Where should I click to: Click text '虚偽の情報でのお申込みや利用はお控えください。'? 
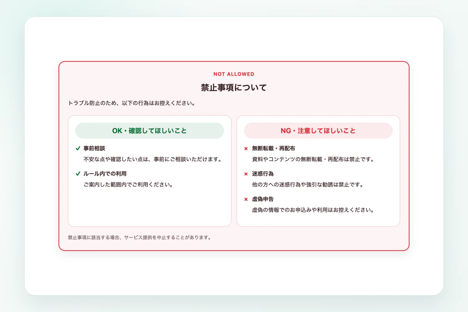[x=313, y=210]
